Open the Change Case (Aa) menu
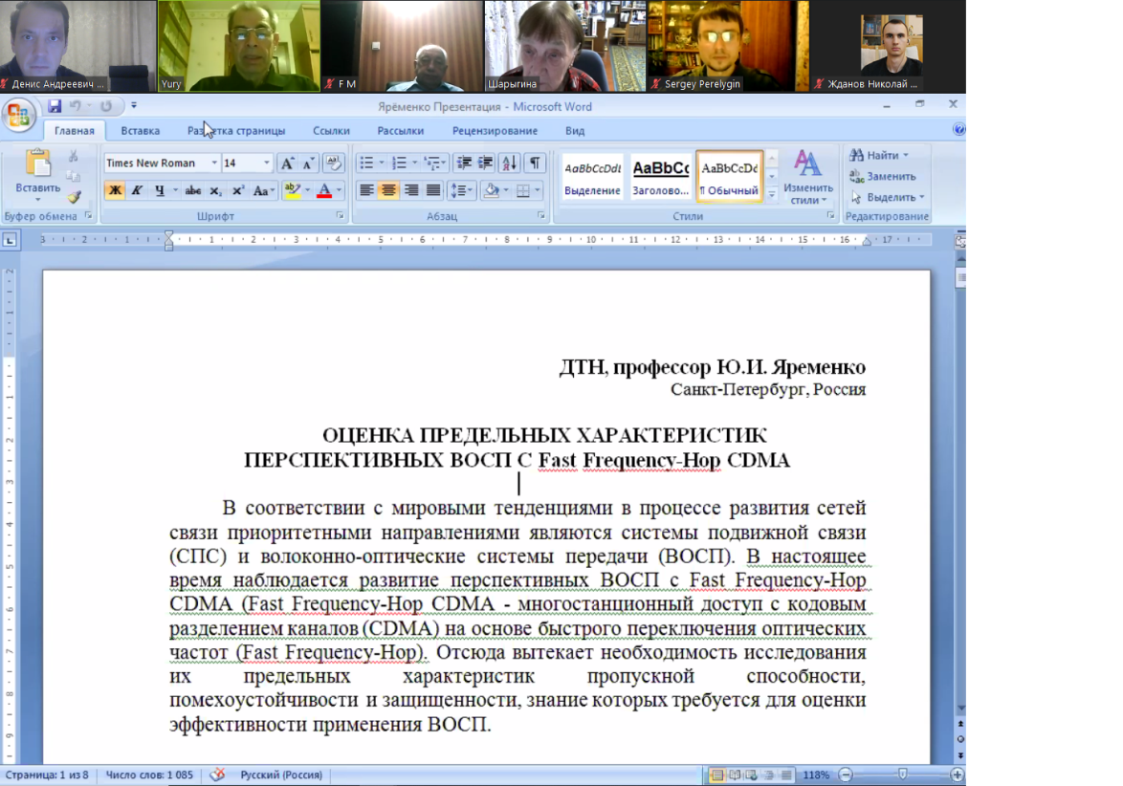1123x786 pixels. click(264, 190)
